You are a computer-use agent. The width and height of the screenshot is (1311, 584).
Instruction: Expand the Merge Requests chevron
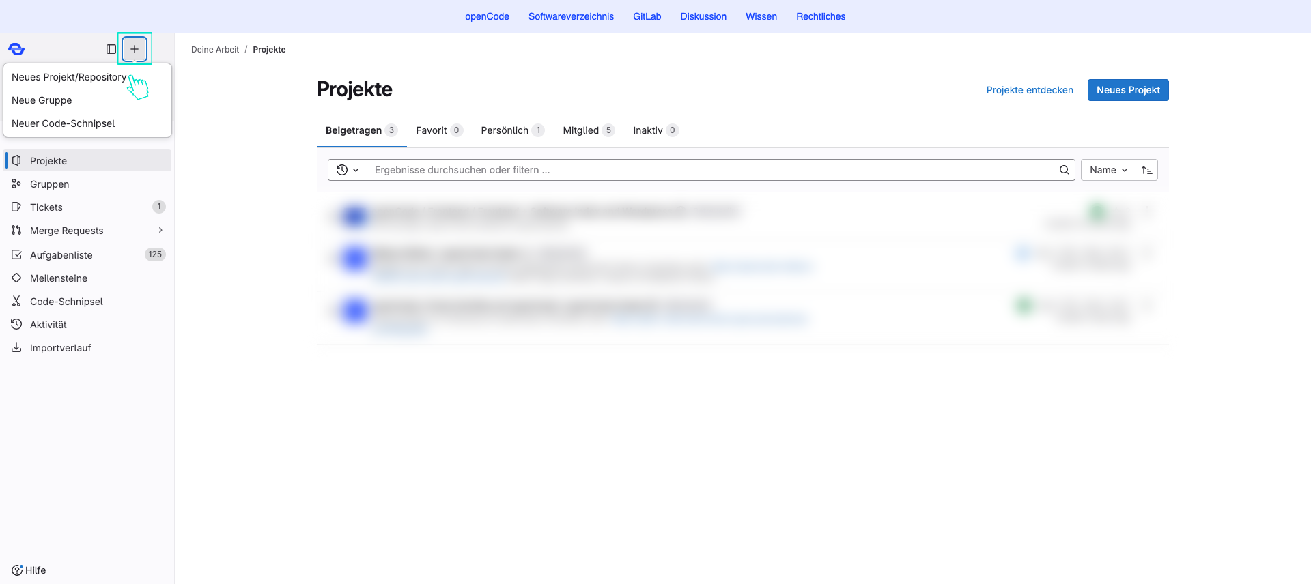[160, 231]
